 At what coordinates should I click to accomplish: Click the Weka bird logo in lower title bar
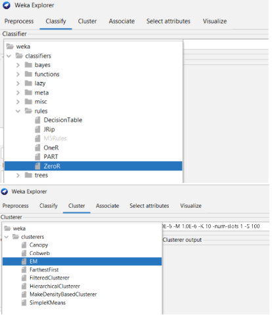coord(5,191)
